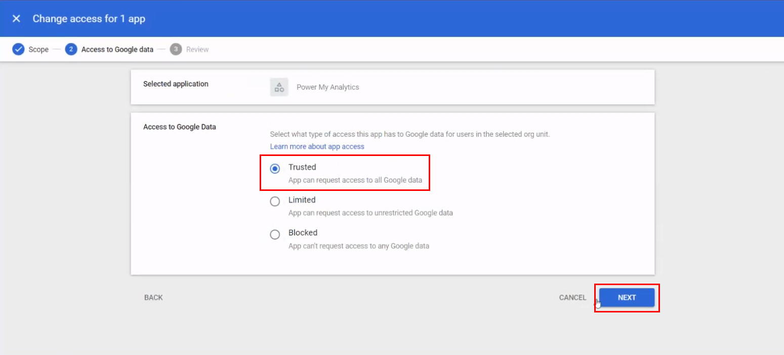Click the Access to Google data step label

point(117,50)
